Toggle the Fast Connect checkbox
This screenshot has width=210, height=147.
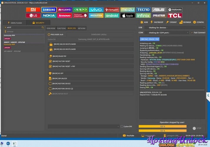(192, 33)
